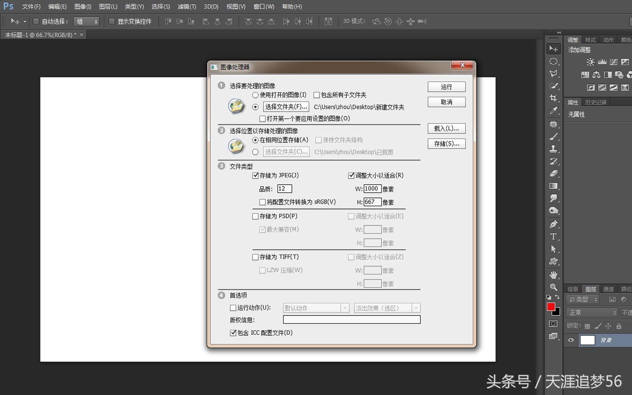
Task: Select the Eyedropper tool
Action: [x=553, y=111]
